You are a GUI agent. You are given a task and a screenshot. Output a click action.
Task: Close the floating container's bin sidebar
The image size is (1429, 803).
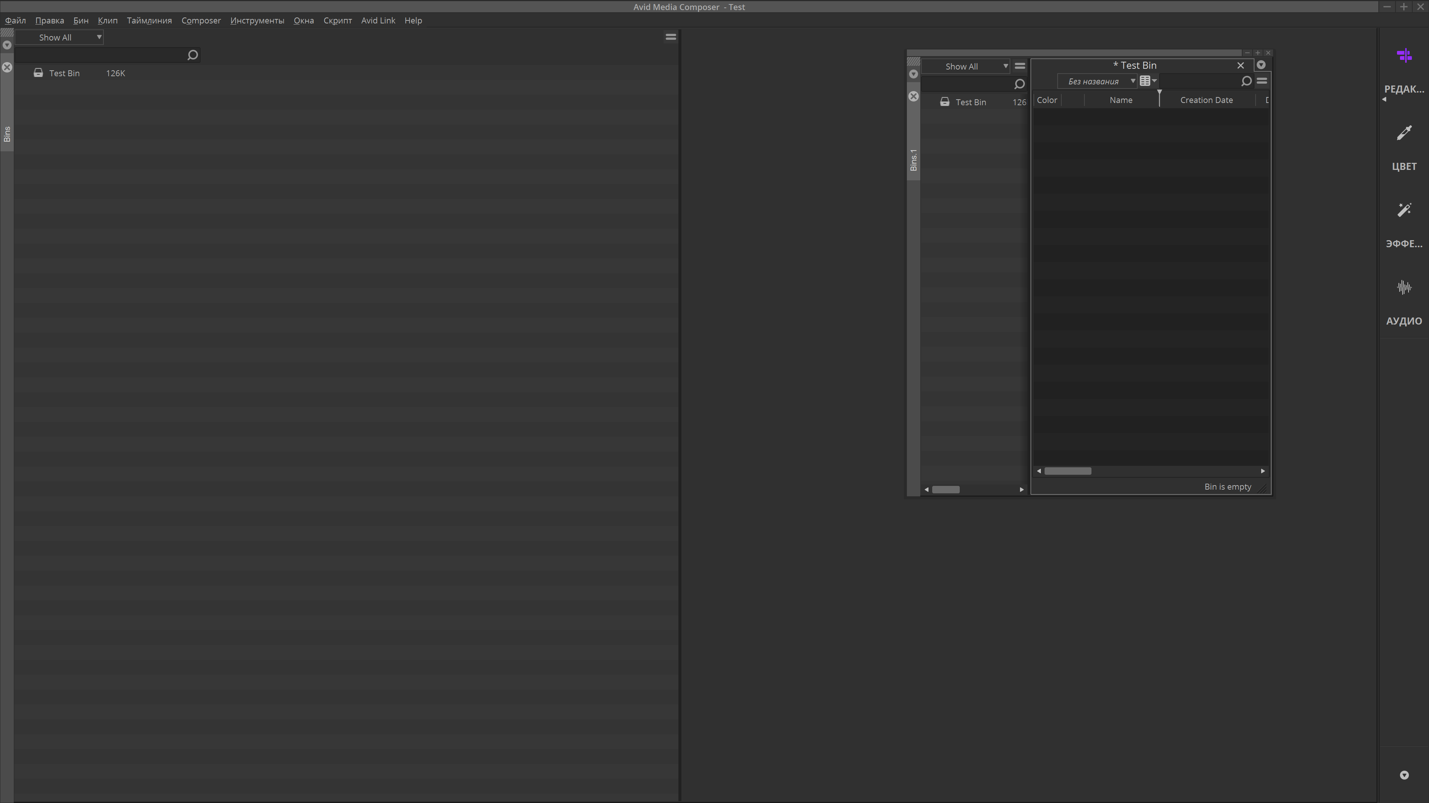914,96
